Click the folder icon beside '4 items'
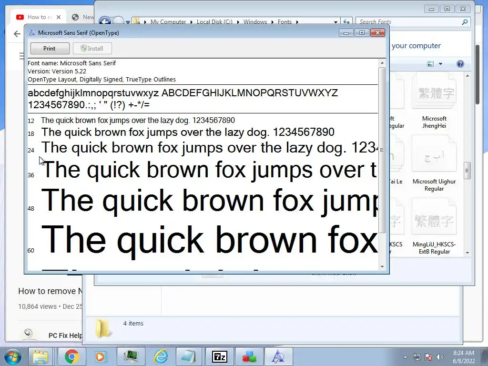Screen dimensions: 488x366 click(x=103, y=328)
